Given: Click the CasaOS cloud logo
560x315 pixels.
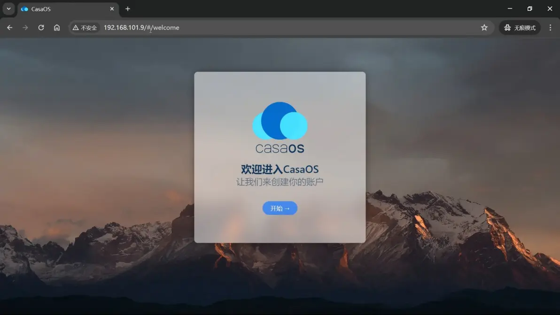Looking at the screenshot, I should [280, 121].
